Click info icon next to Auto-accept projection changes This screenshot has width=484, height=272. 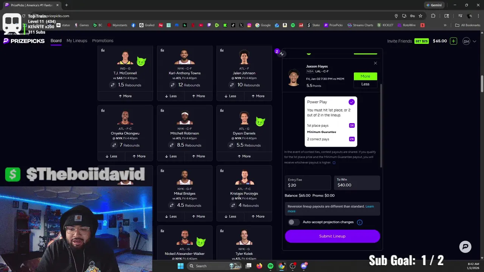coord(360,222)
